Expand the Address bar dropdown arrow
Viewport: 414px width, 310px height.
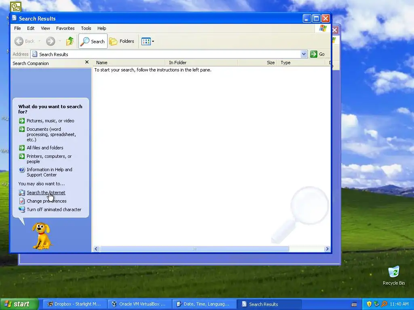304,54
